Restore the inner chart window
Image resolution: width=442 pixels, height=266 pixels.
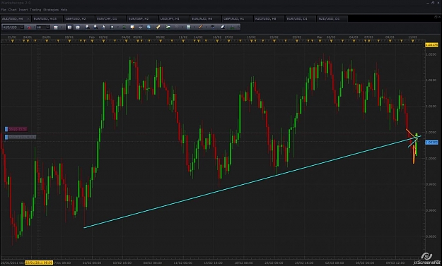(435, 17)
